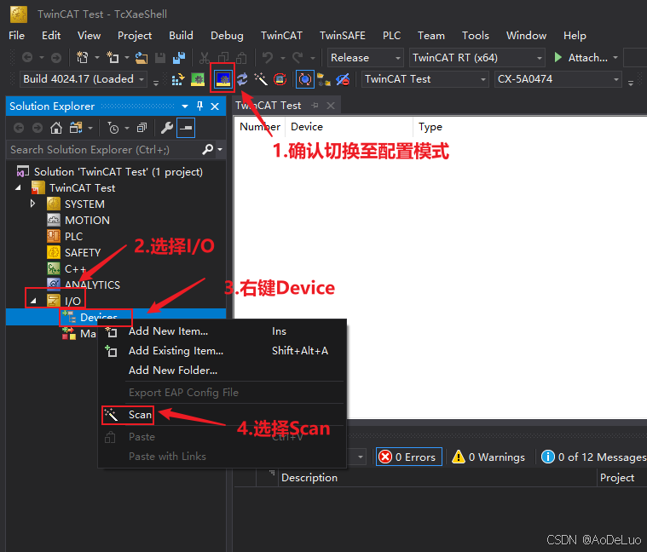Click Add New Item toolbar icon
Image resolution: width=647 pixels, height=552 pixels.
pos(113,58)
